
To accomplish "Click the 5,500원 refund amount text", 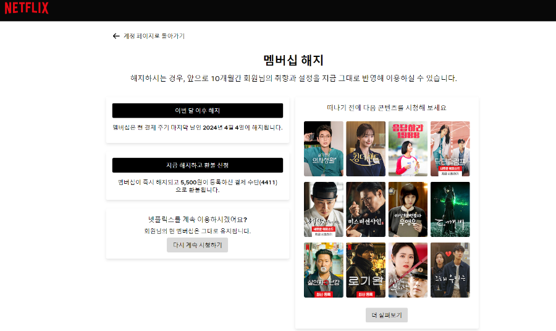I will 191,182.
